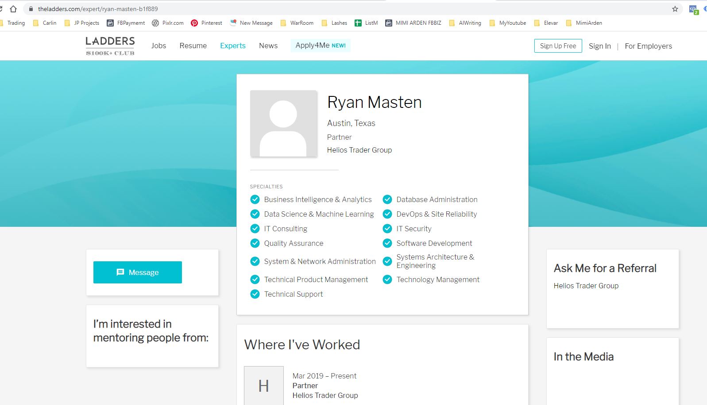
Task: Open the Pinterest bookmark
Action: [x=206, y=23]
